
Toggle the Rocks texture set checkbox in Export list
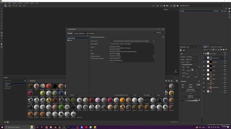[x=68, y=40]
